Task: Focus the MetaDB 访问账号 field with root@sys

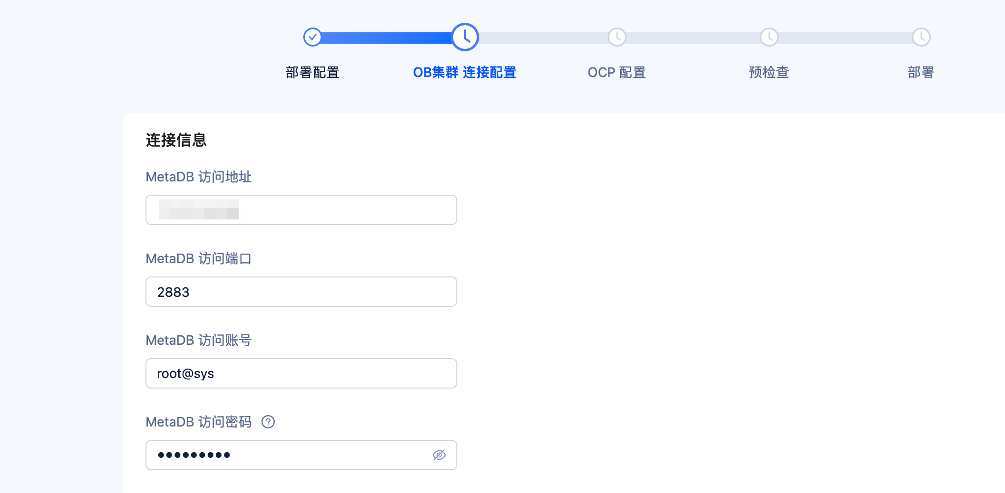Action: (x=301, y=373)
